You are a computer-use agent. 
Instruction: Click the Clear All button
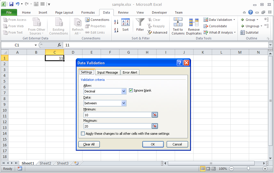pyautogui.click(x=89, y=144)
